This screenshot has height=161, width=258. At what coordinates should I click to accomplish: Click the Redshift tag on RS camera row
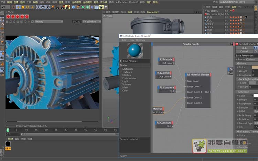coord(233,11)
